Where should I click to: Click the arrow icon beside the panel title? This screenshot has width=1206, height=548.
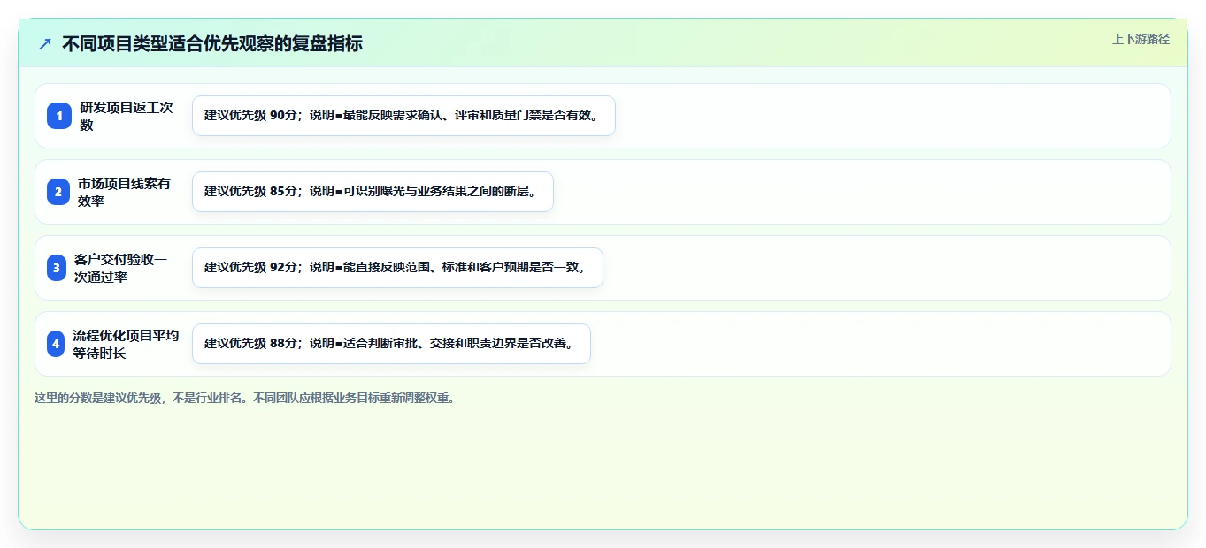pyautogui.click(x=45, y=43)
